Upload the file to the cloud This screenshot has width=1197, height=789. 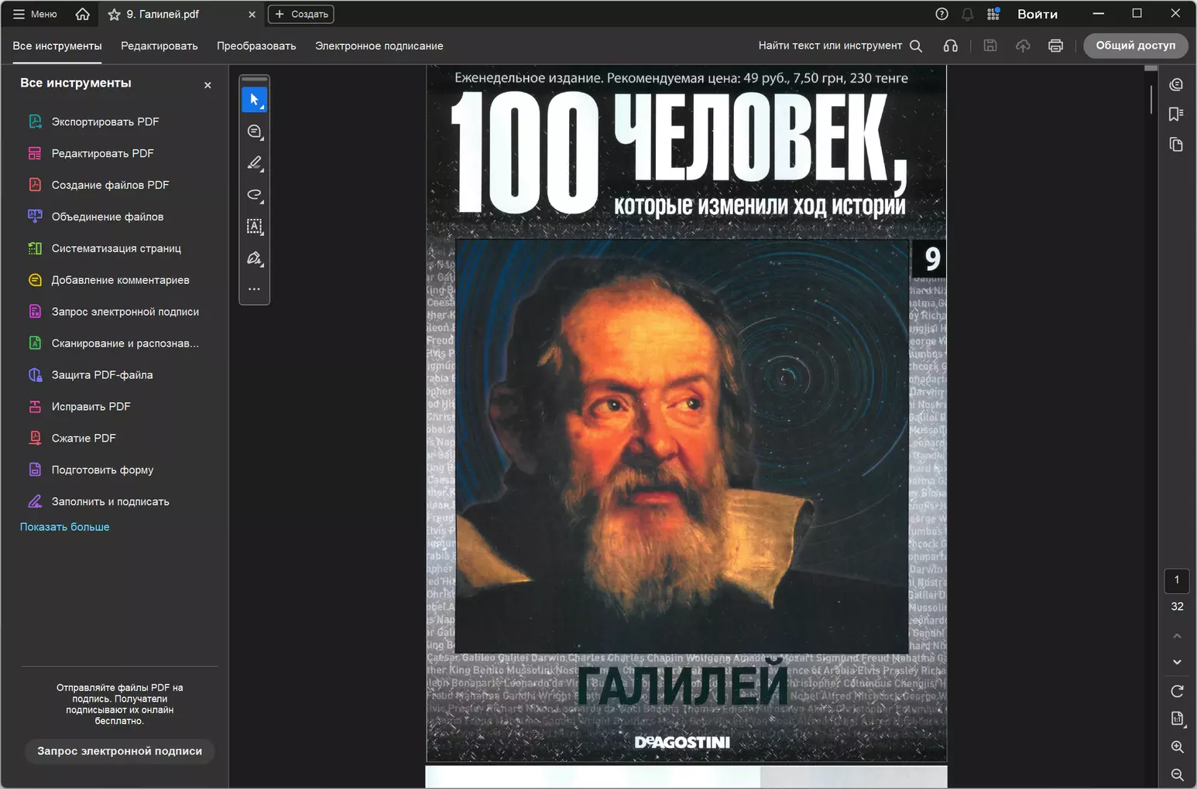tap(1023, 46)
